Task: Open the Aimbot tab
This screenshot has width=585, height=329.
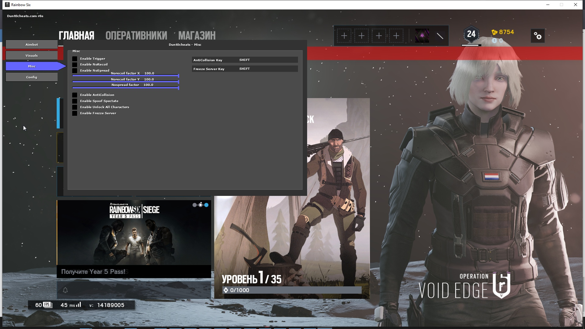Action: coord(32,44)
